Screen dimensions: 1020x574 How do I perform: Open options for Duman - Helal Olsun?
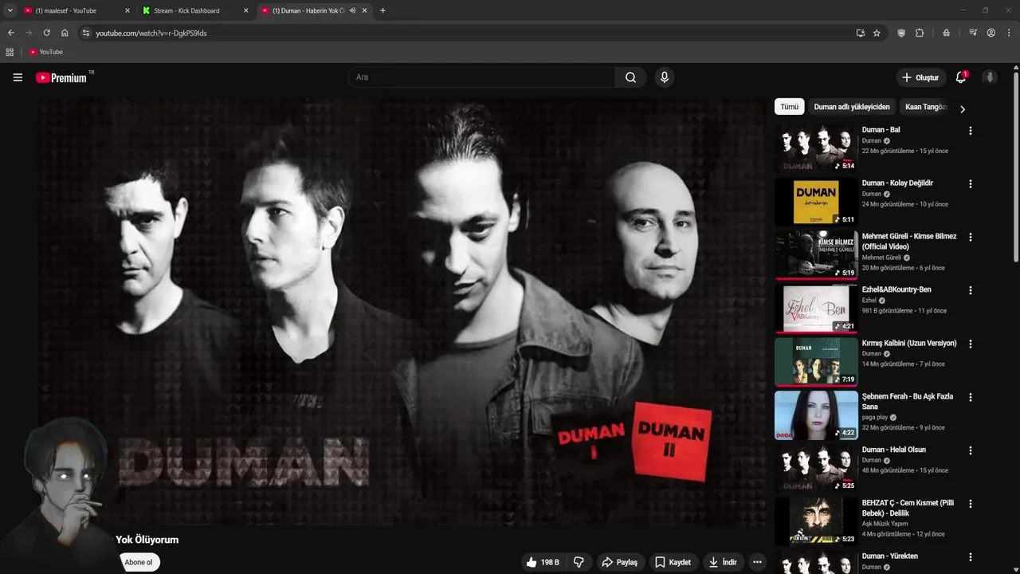[x=970, y=450]
